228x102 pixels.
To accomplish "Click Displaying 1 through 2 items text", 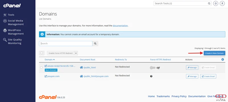I will (x=210, y=48).
